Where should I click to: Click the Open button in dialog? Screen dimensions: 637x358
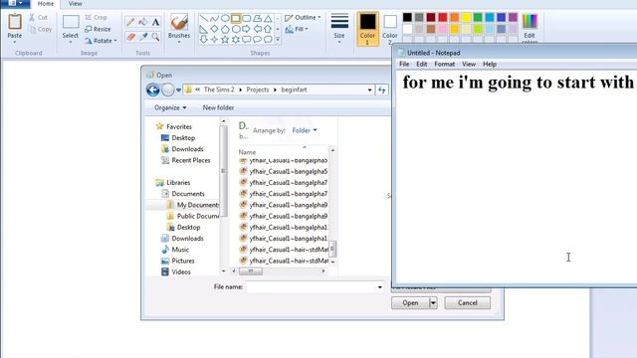410,303
